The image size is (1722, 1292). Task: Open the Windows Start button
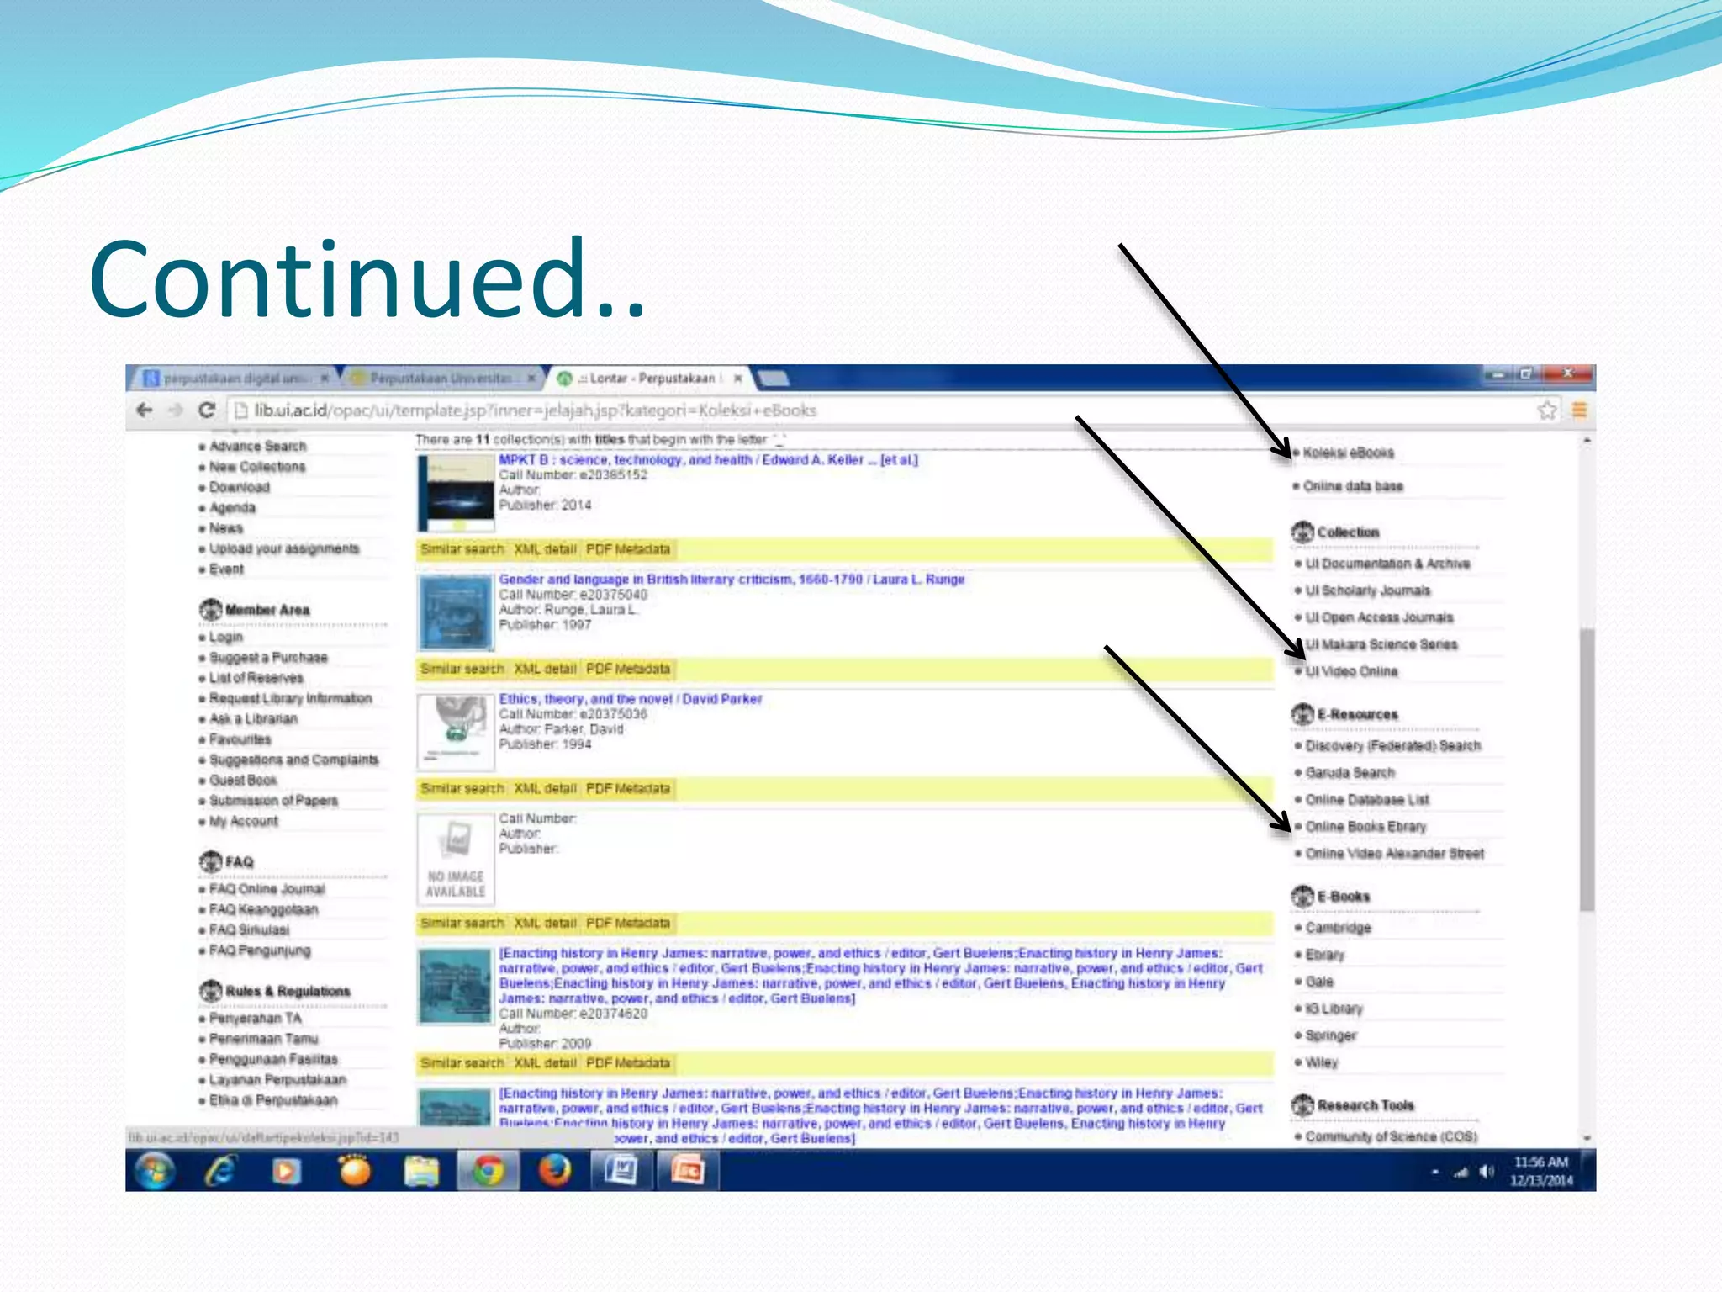155,1171
